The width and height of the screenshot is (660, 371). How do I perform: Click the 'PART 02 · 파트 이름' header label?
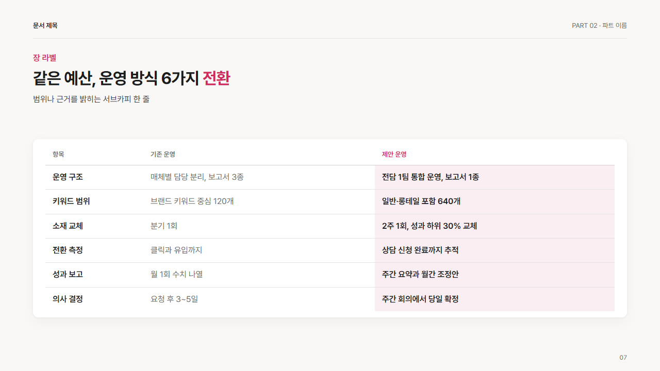(x=599, y=25)
